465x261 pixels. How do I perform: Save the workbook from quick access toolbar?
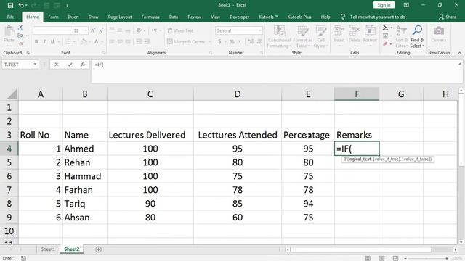[10, 5]
